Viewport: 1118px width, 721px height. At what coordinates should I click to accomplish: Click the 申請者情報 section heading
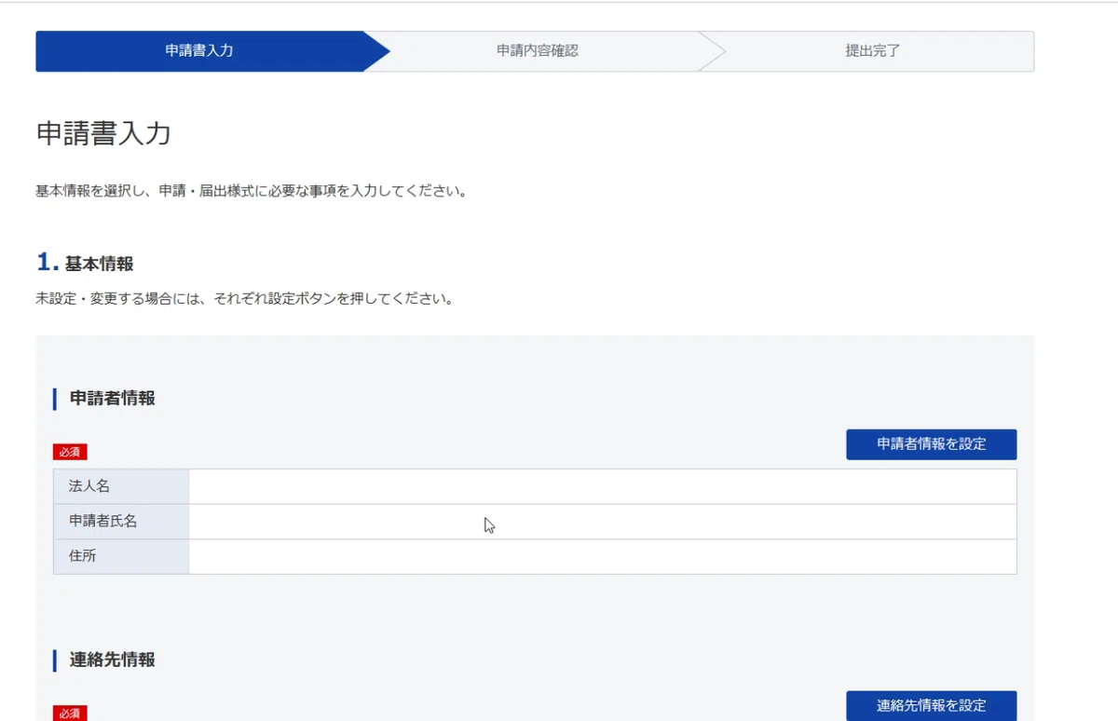(113, 399)
